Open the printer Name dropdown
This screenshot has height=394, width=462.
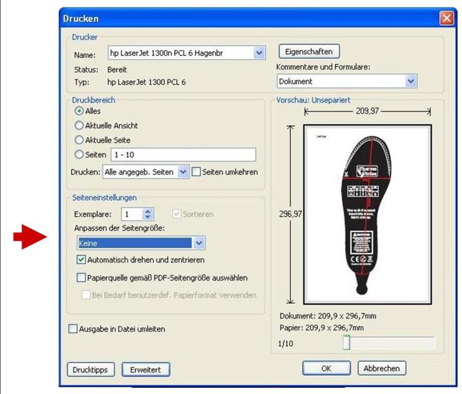(259, 53)
